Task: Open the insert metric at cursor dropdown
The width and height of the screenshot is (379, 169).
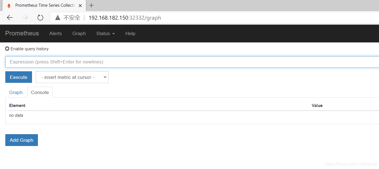Action: coord(72,77)
